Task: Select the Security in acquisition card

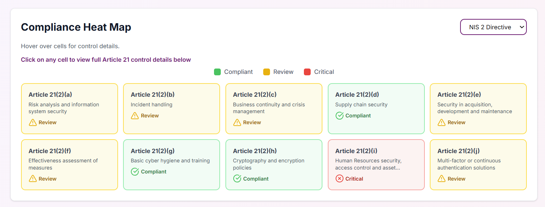Action: (478, 108)
